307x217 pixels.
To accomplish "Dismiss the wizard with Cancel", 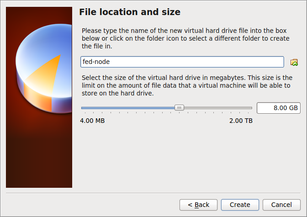I will point(281,205).
